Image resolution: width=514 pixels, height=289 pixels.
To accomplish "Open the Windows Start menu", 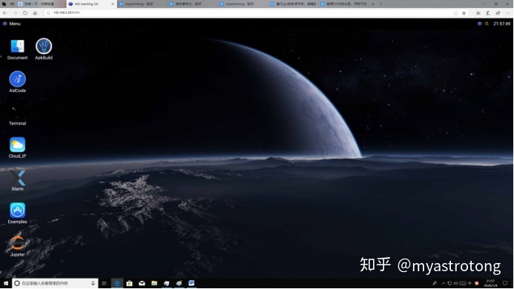I will tap(6, 283).
